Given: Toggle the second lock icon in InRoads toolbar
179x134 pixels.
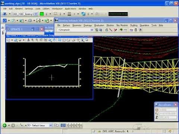Looking at the screenshot, I should coord(101,30).
